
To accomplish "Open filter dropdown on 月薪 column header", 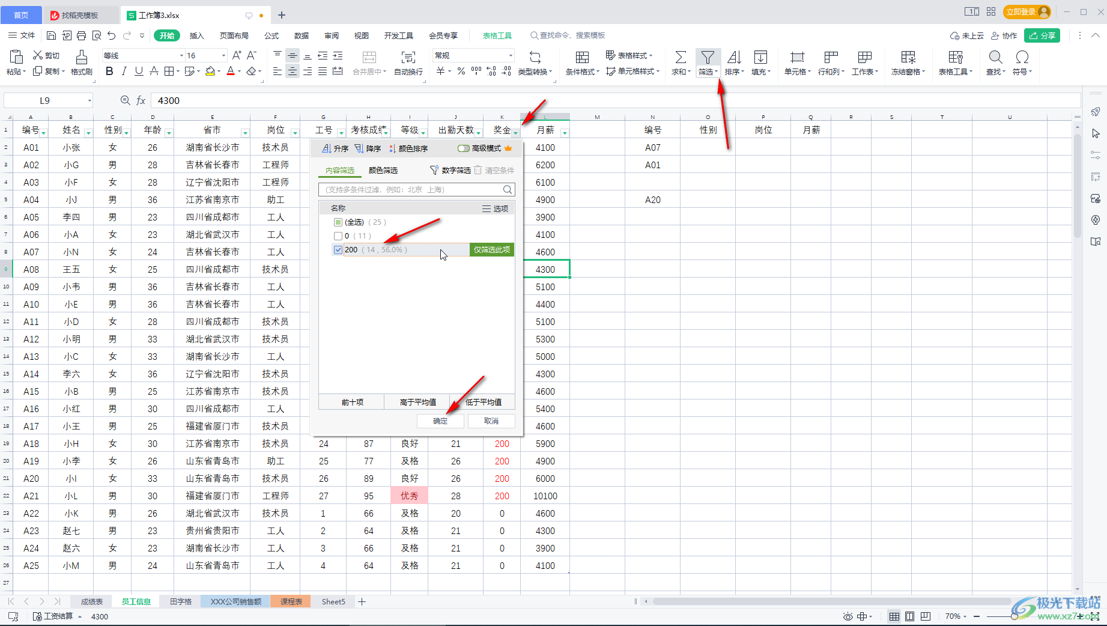I will click(565, 132).
